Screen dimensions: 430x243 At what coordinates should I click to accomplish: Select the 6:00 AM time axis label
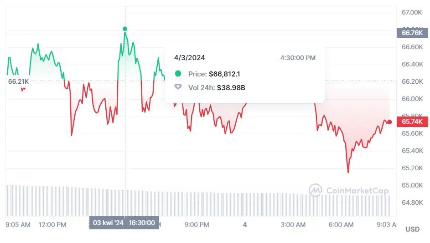(341, 224)
